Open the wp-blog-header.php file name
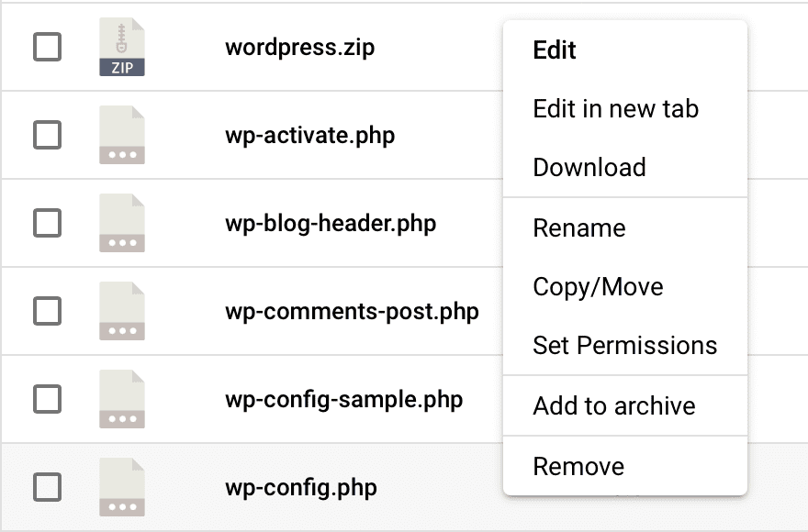 (332, 223)
